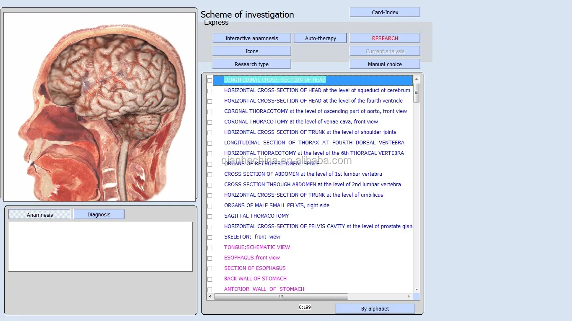Switch to the Diagnosis tab
Image resolution: width=572 pixels, height=321 pixels.
pyautogui.click(x=99, y=214)
